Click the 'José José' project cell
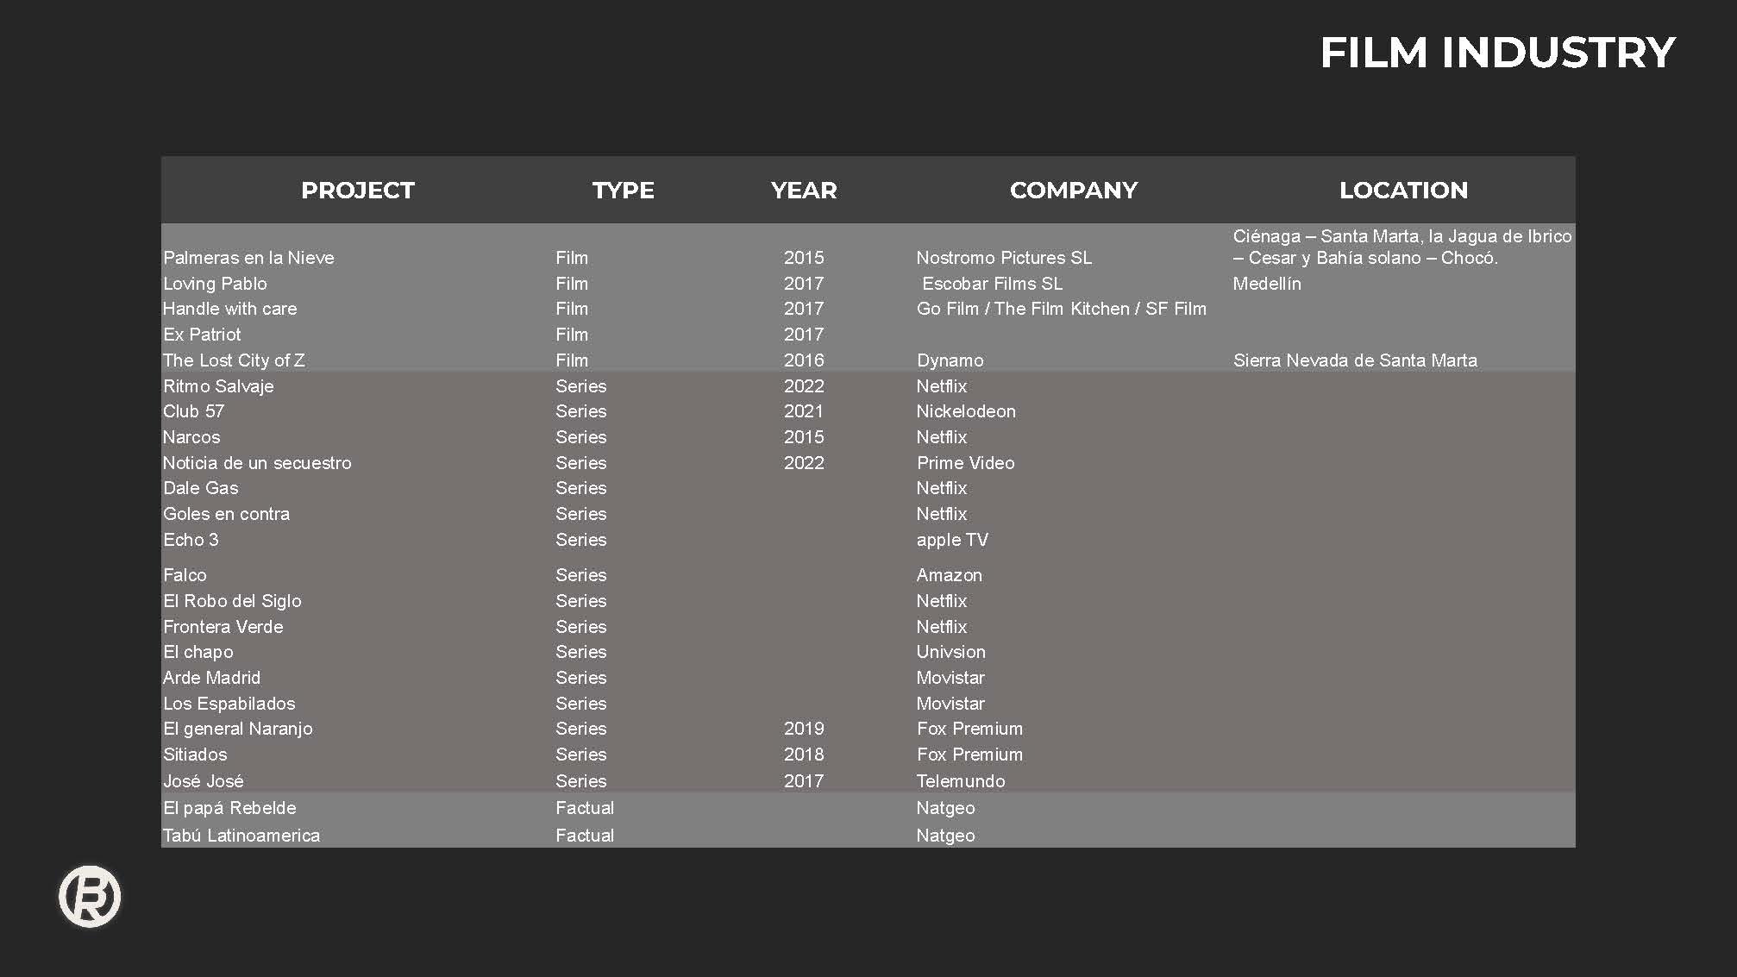 [x=203, y=781]
